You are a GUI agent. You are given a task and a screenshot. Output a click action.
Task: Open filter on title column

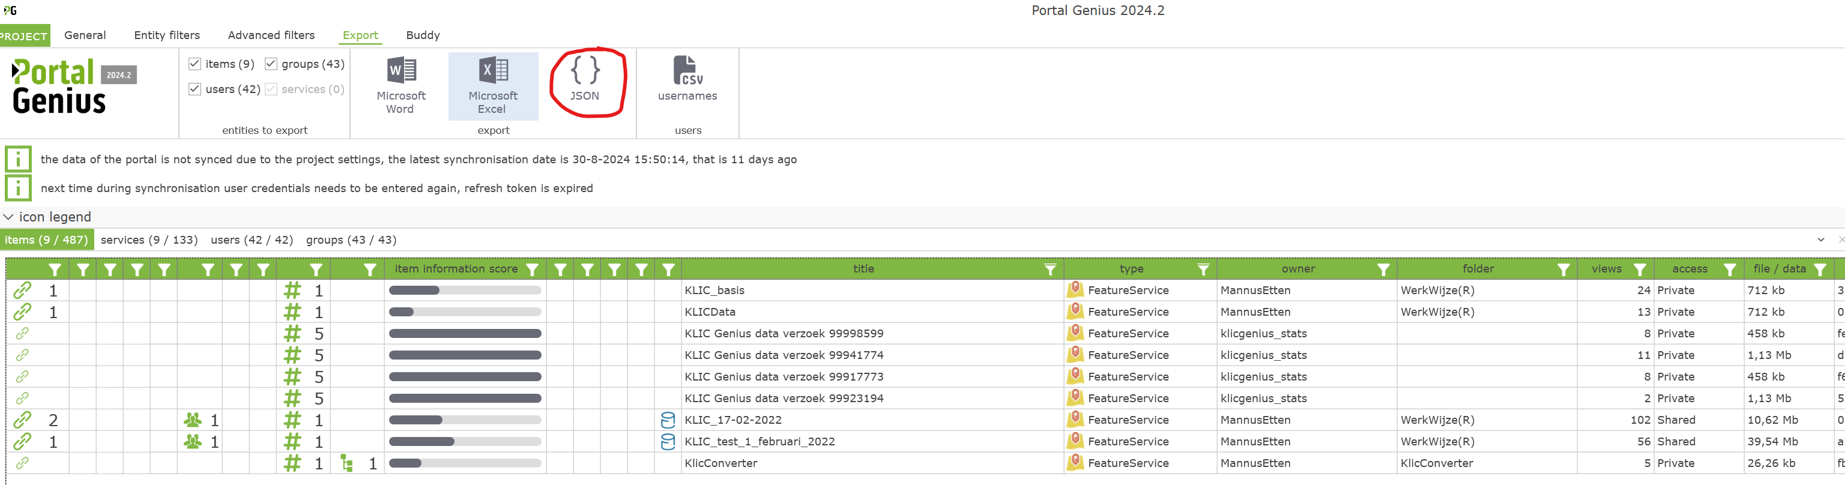click(1050, 270)
